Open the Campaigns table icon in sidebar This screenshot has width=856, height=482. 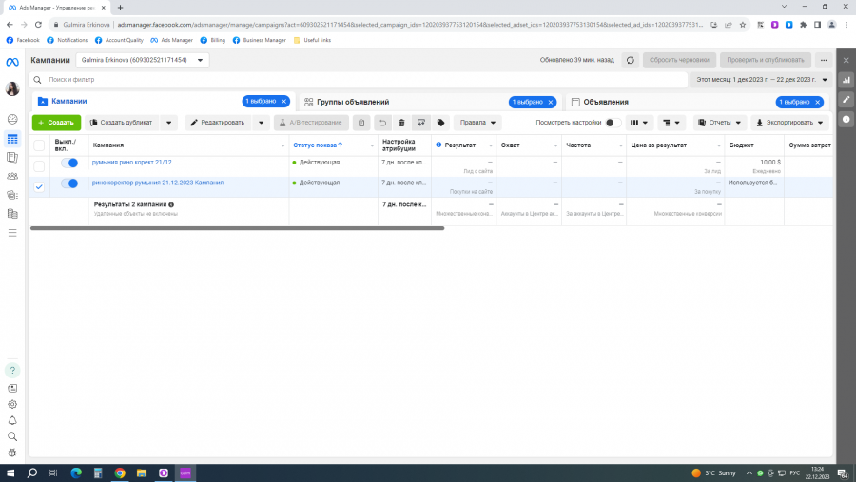point(12,139)
